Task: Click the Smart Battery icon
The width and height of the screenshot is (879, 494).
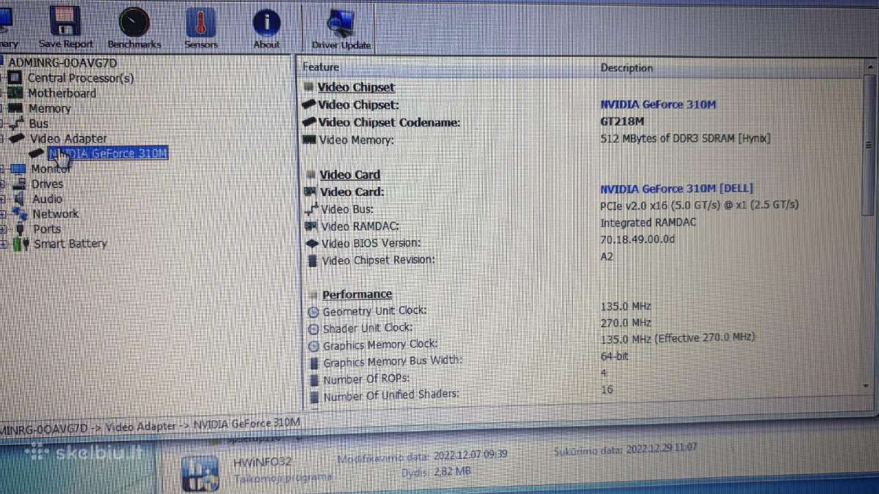Action: pos(22,244)
